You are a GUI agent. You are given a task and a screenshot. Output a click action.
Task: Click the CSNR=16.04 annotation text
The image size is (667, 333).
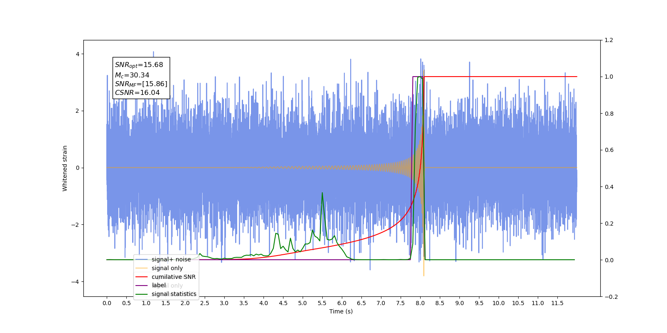pyautogui.click(x=137, y=93)
